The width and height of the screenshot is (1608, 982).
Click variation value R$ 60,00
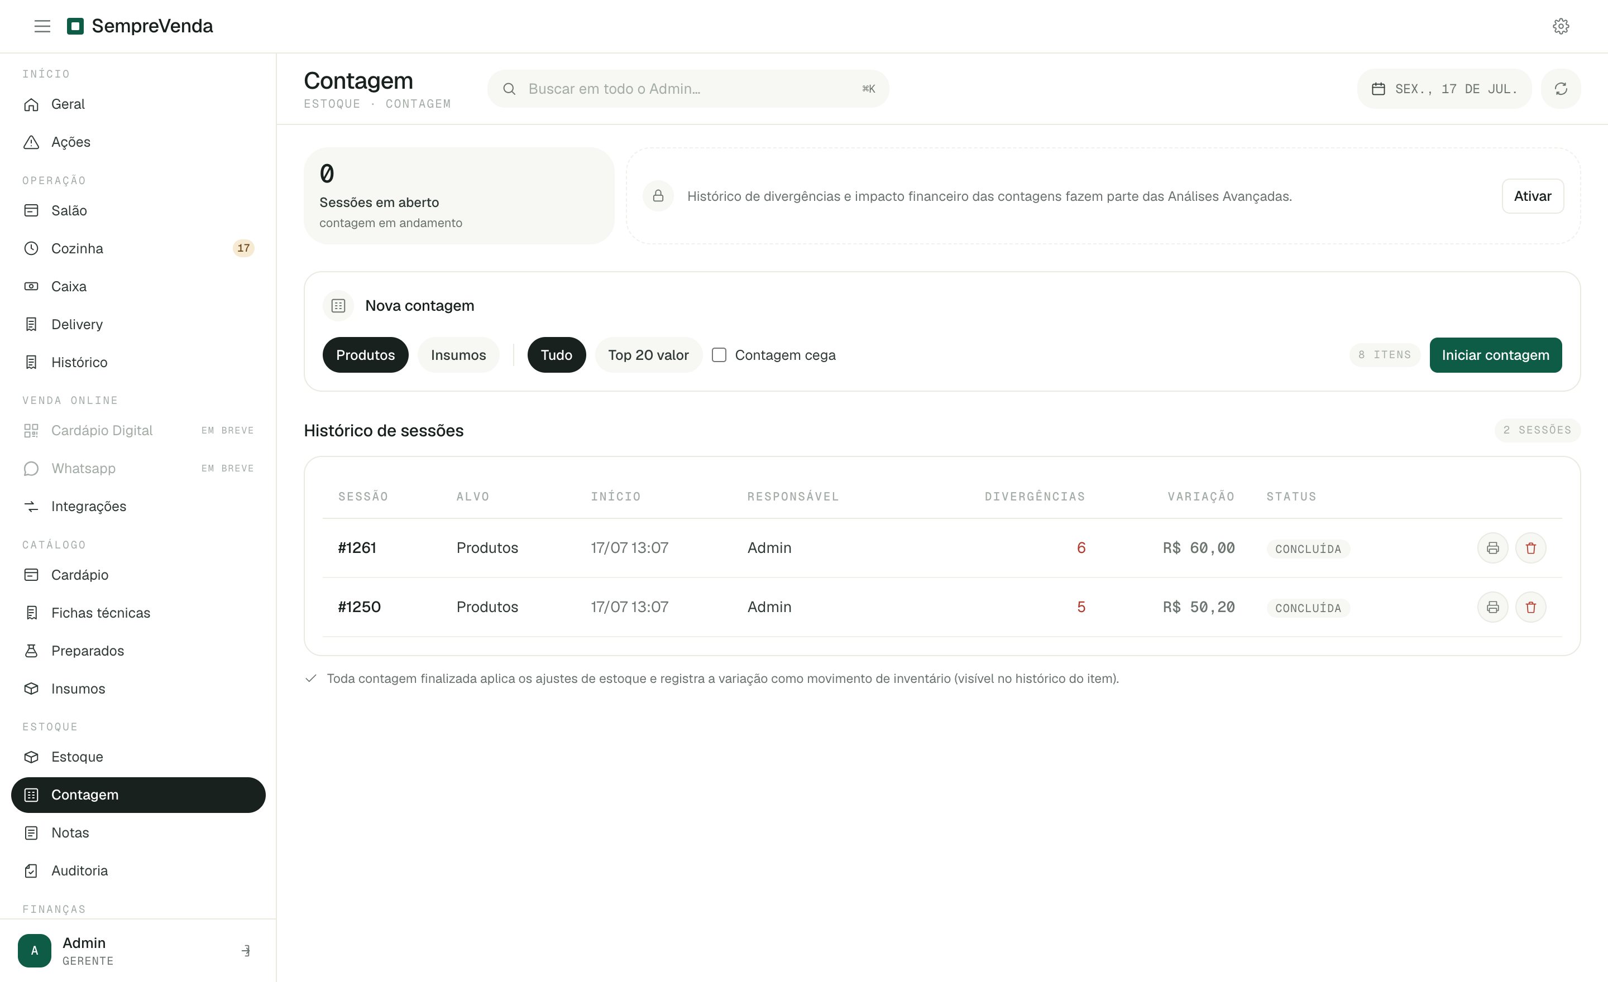click(1198, 548)
